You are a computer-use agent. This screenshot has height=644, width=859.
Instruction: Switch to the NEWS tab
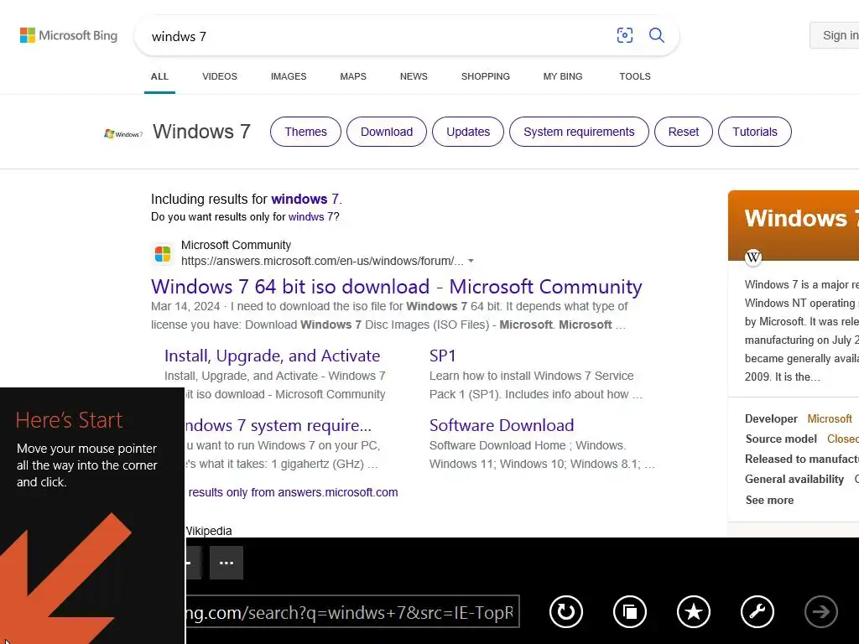tap(414, 76)
